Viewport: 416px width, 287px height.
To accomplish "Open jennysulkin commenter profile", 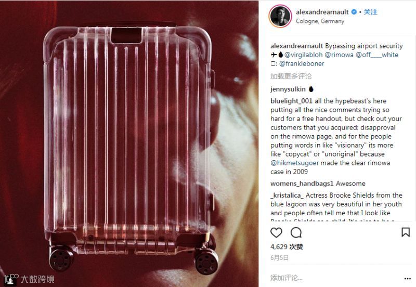I will click(288, 89).
